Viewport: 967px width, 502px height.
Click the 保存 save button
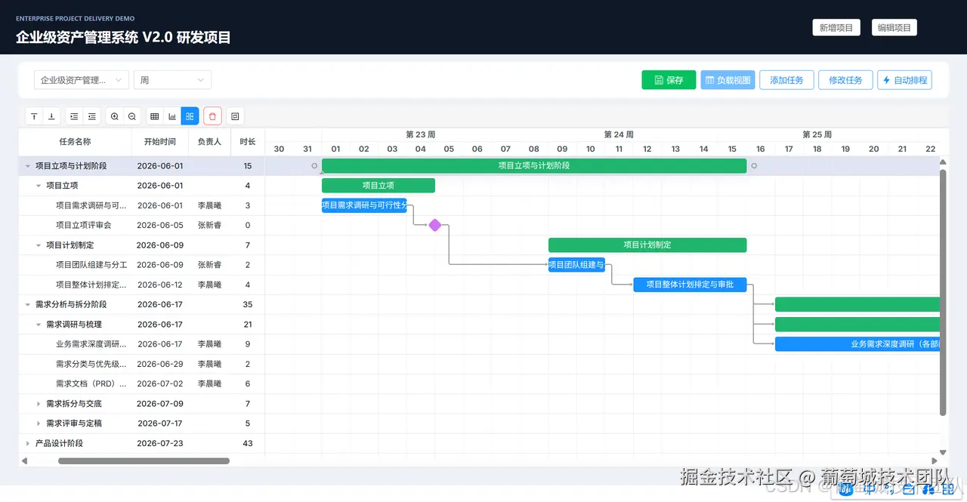[x=669, y=80]
